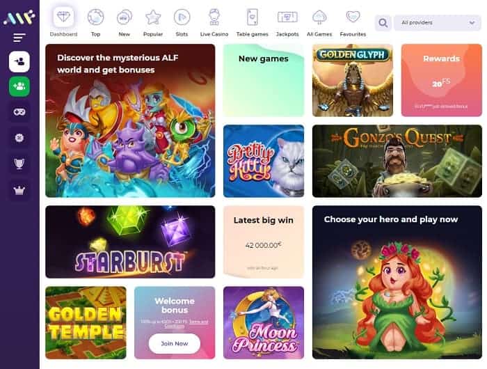This screenshot has height=369, width=487.
Task: Click the crown icon in sidebar
Action: click(x=19, y=190)
